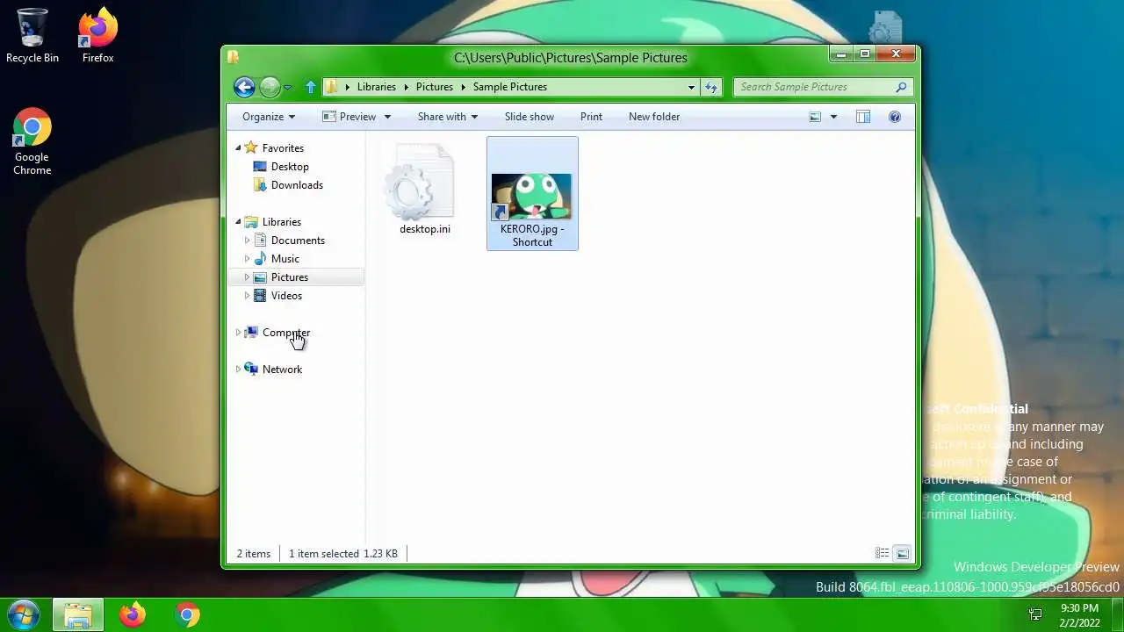Click Print in the toolbar
The height and width of the screenshot is (632, 1124).
click(x=591, y=117)
